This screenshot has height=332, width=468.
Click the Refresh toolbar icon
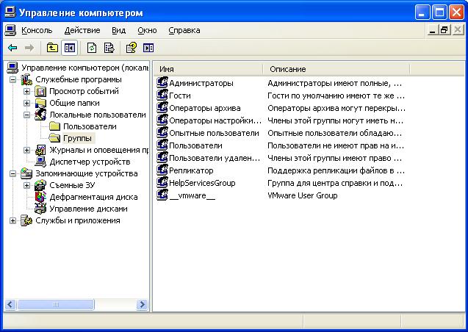pos(92,48)
